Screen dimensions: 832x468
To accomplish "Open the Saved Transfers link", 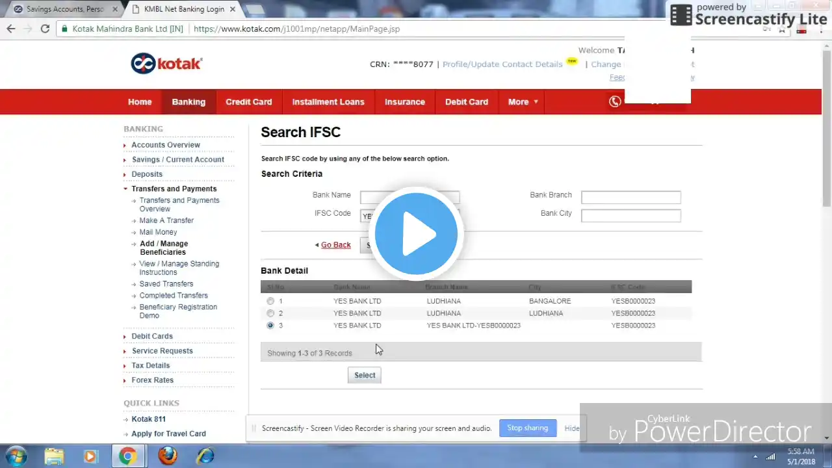I will click(x=166, y=284).
